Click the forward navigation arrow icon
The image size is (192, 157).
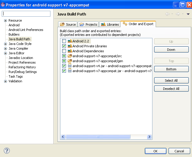point(178,14)
